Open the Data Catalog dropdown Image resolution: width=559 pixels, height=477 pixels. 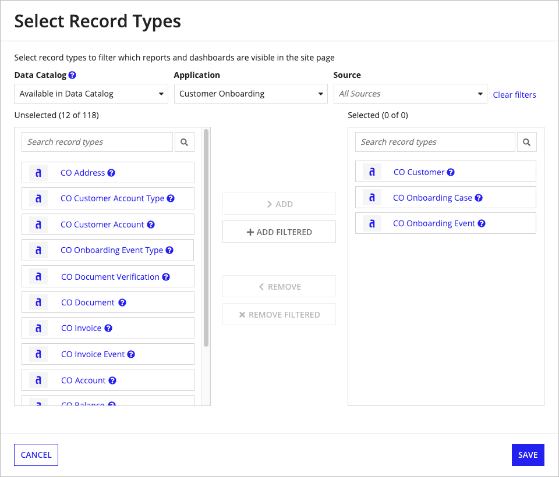point(91,94)
